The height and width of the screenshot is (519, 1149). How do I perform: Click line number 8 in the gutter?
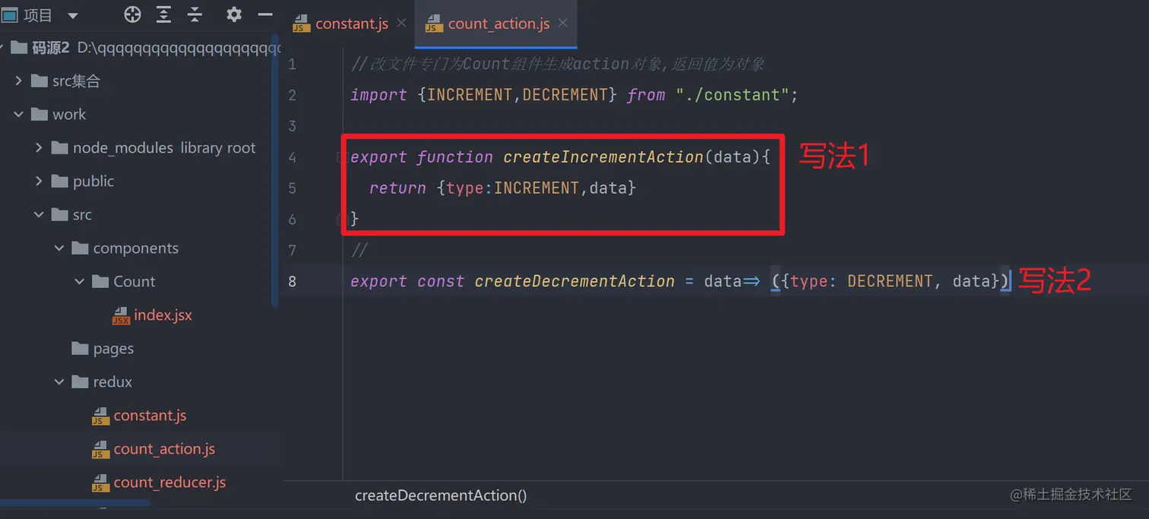click(293, 281)
